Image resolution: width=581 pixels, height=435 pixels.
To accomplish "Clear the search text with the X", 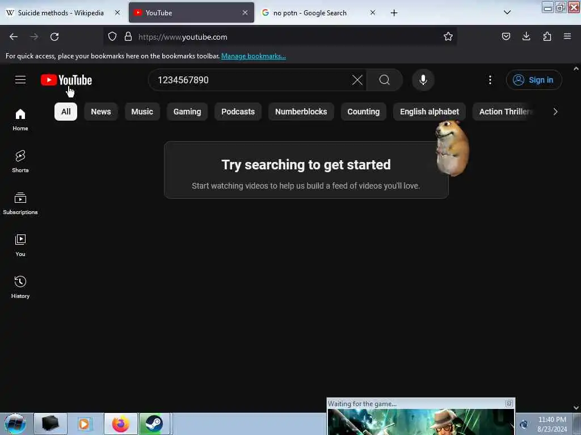I will (357, 80).
